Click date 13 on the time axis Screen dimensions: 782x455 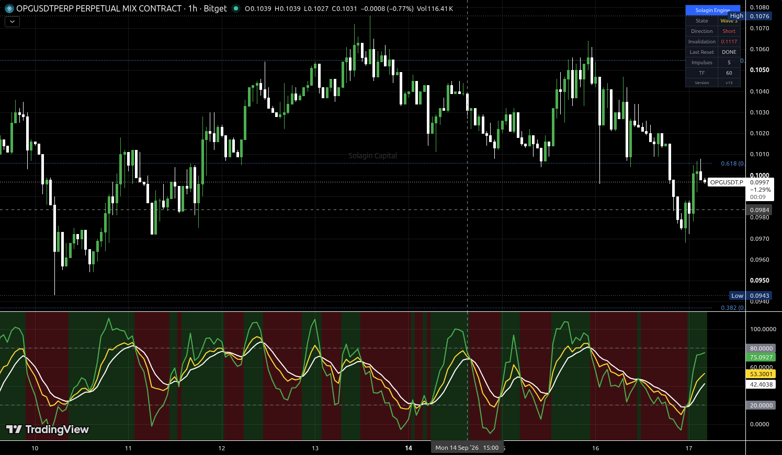(315, 448)
